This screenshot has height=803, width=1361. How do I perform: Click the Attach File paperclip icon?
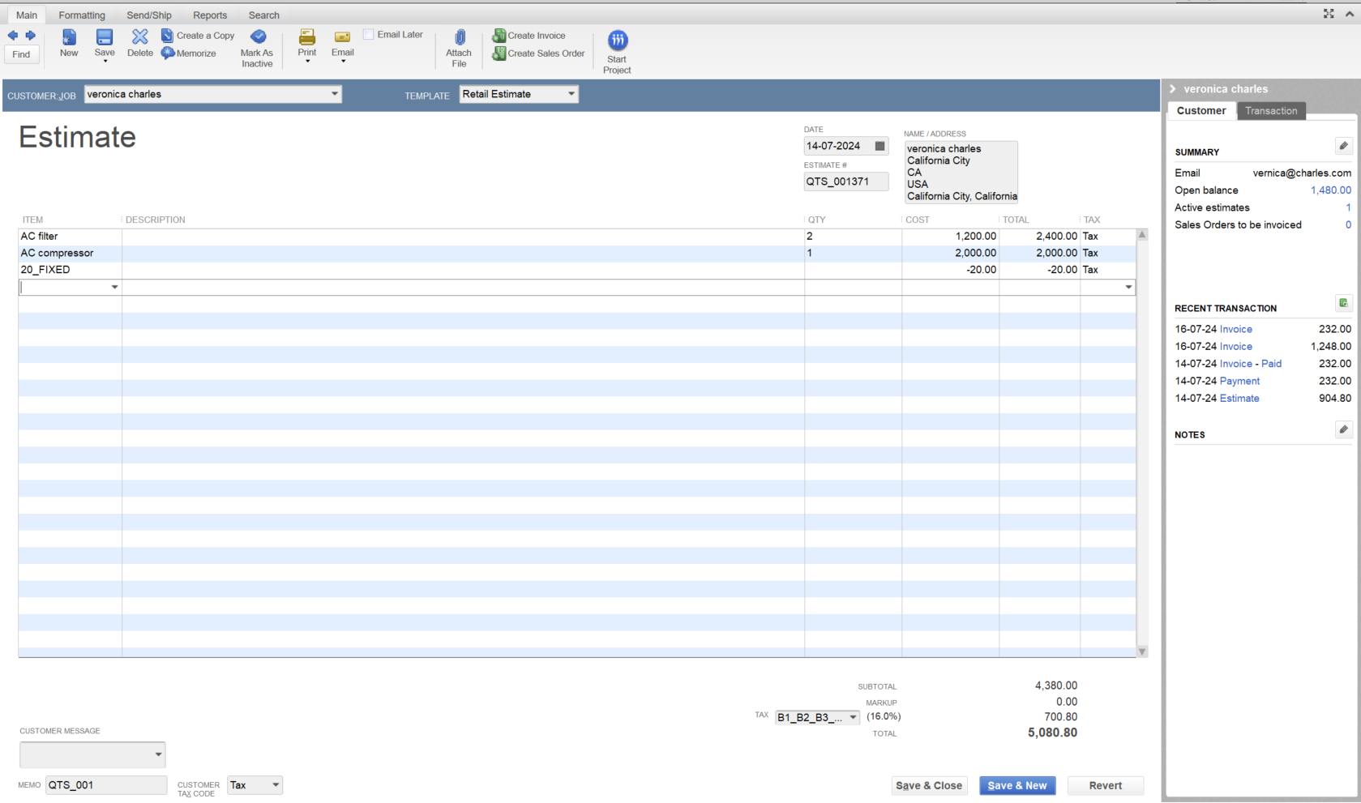pyautogui.click(x=459, y=37)
